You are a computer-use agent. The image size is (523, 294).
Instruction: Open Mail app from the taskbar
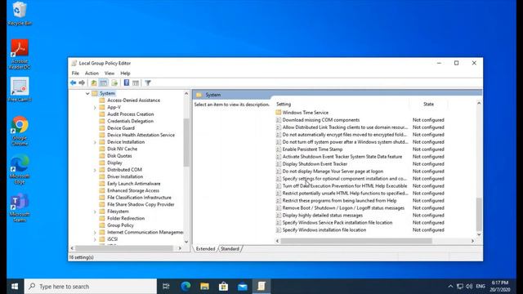click(x=243, y=287)
